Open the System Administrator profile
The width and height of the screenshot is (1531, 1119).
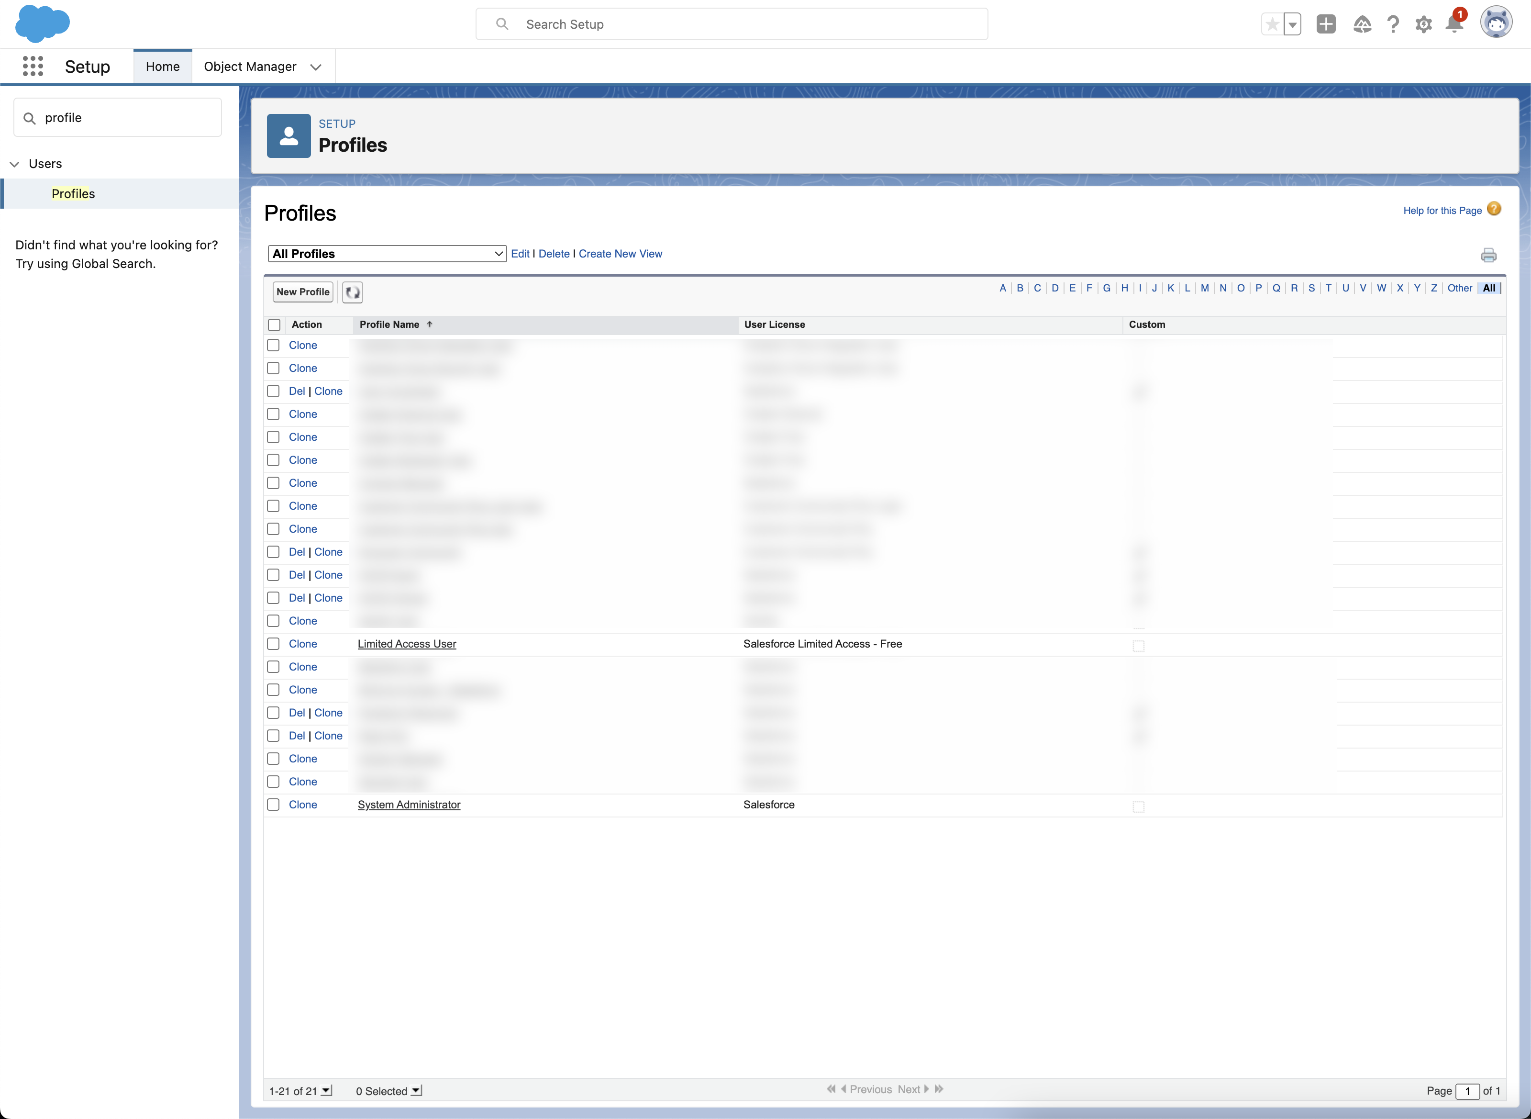coord(409,805)
